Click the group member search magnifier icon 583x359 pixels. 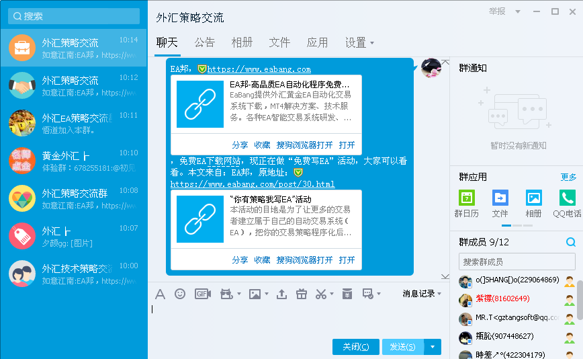click(x=571, y=242)
